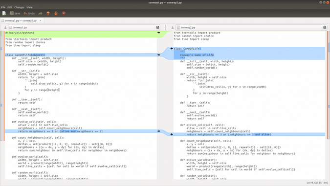Push the left return neighbours line right
Viewport: 330px width, 186px height.
pyautogui.click(x=158, y=131)
